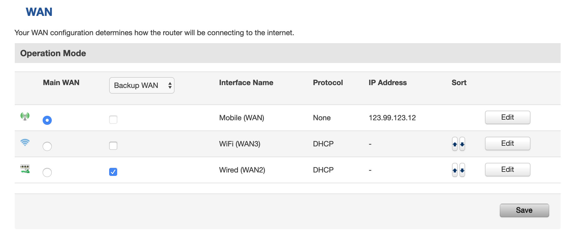Click the Mobile WAN IP address 123.99.123.12

click(x=392, y=118)
